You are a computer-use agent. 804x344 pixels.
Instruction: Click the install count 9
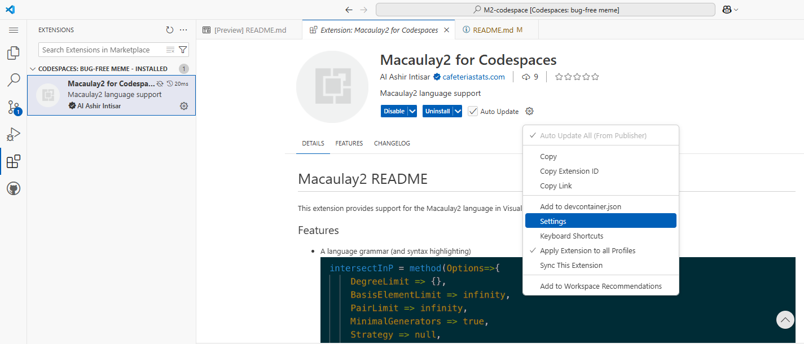pos(530,77)
